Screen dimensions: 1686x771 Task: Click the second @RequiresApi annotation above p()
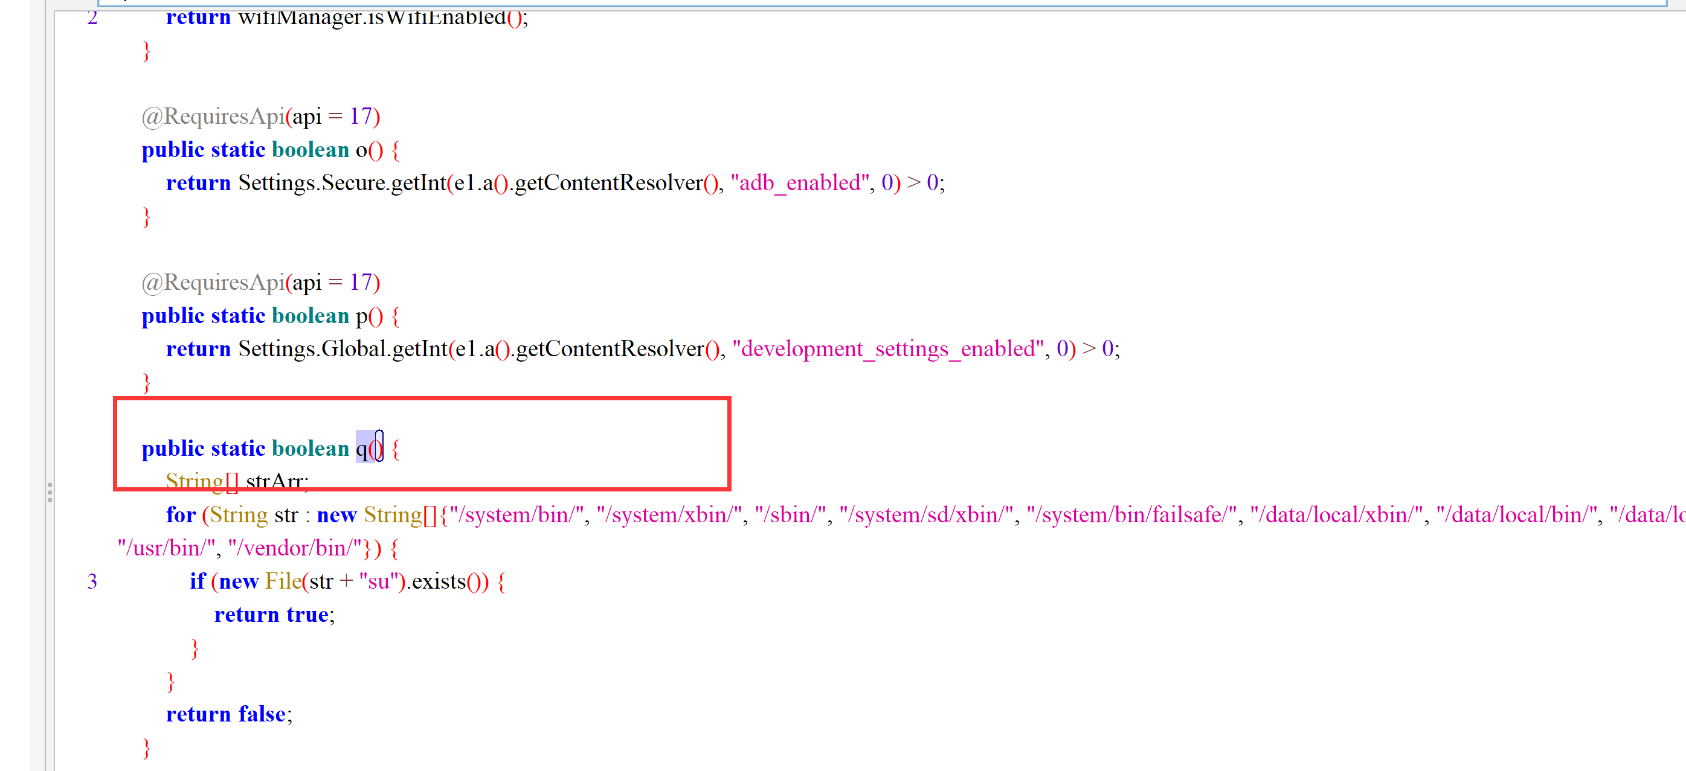tap(260, 283)
